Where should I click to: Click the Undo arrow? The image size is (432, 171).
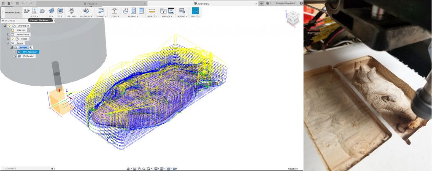pyautogui.click(x=24, y=3)
